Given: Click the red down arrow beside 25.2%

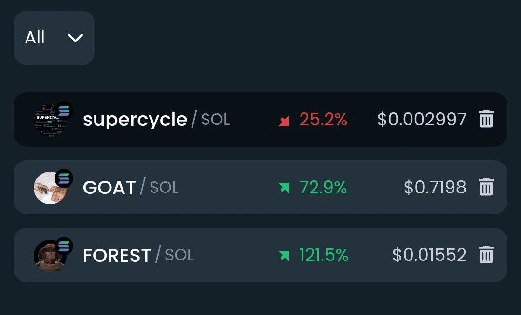Looking at the screenshot, I should point(284,121).
